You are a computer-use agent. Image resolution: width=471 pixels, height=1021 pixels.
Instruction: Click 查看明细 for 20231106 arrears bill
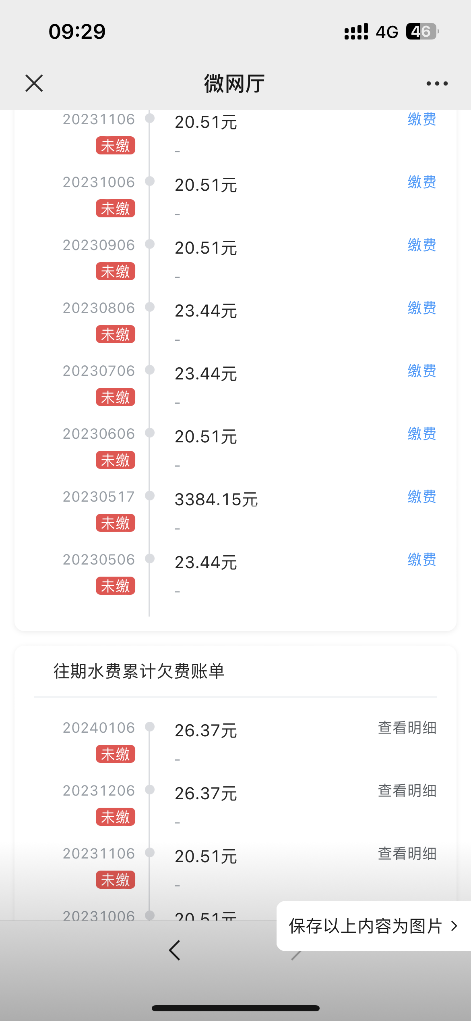pos(407,854)
